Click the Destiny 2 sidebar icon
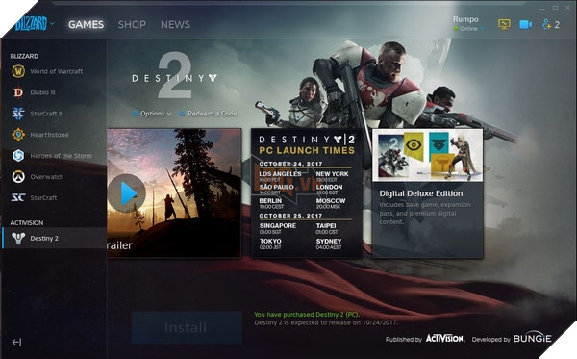The width and height of the screenshot is (577, 359). pos(18,239)
